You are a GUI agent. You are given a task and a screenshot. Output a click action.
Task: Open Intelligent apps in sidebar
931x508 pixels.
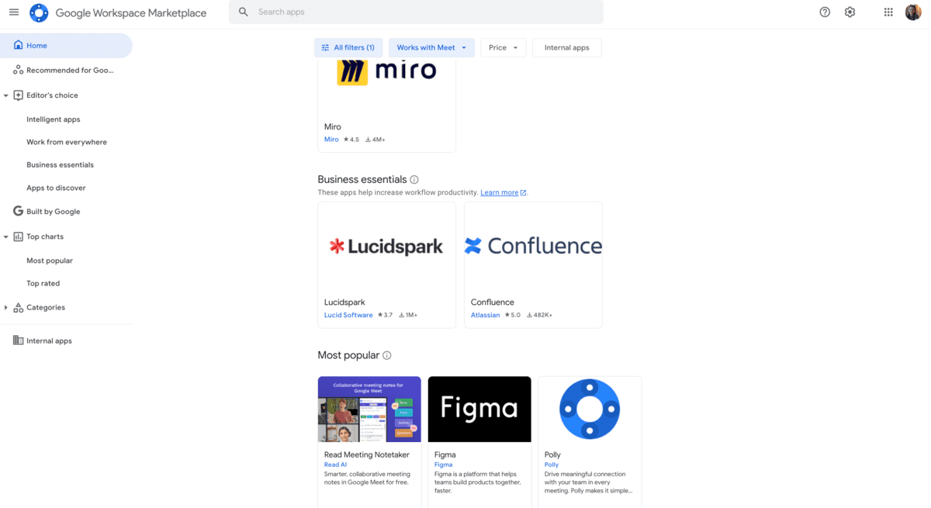[x=54, y=119]
